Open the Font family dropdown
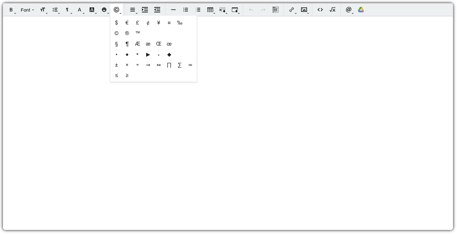The width and height of the screenshot is (457, 235). coord(27,10)
